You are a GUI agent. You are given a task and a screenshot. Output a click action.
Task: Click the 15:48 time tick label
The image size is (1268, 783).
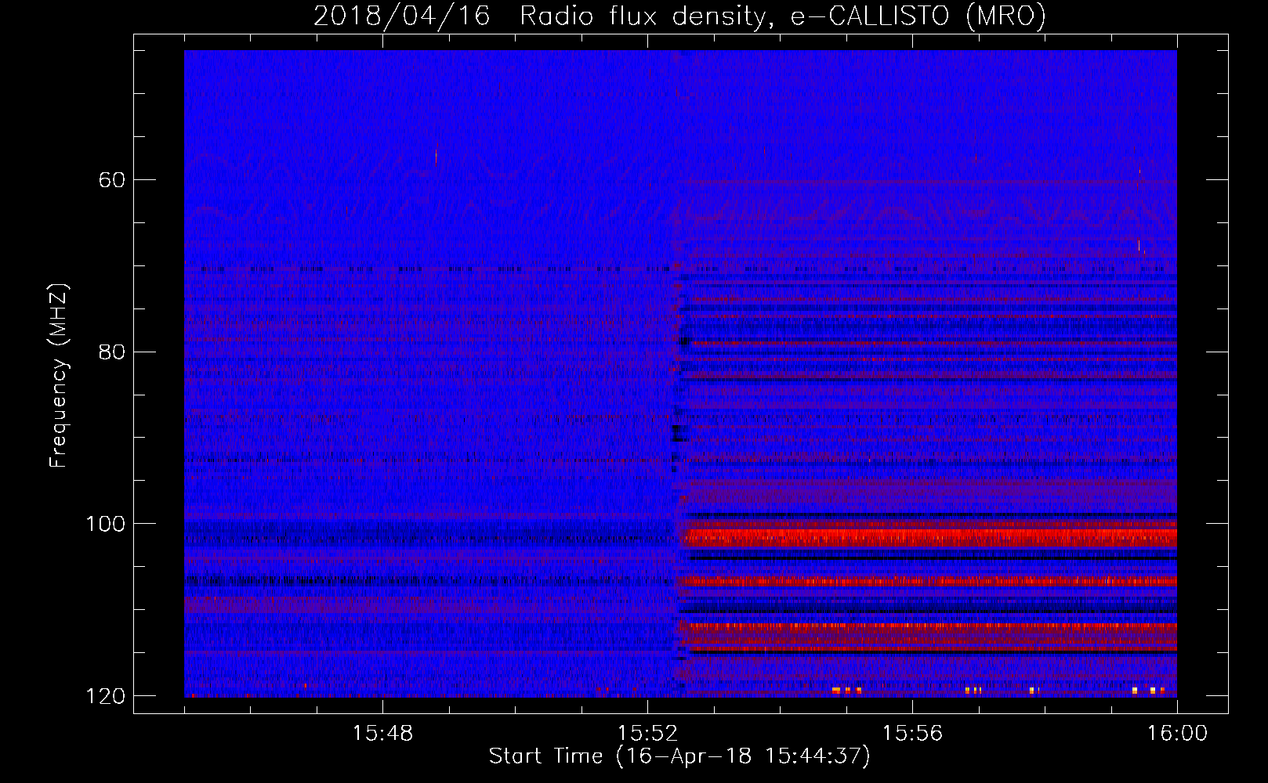tap(382, 734)
